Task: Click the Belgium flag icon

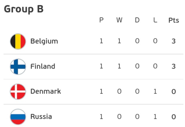Action: coord(18,41)
